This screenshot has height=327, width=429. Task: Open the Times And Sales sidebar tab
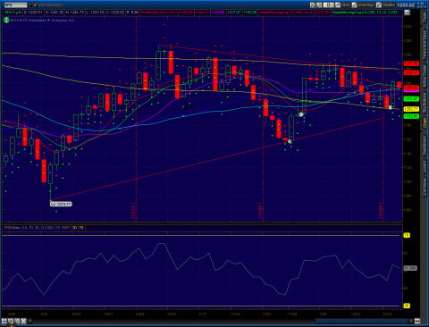(x=425, y=44)
